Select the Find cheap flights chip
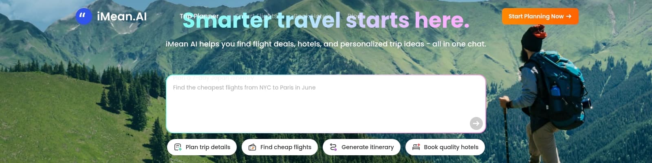 tap(280, 147)
